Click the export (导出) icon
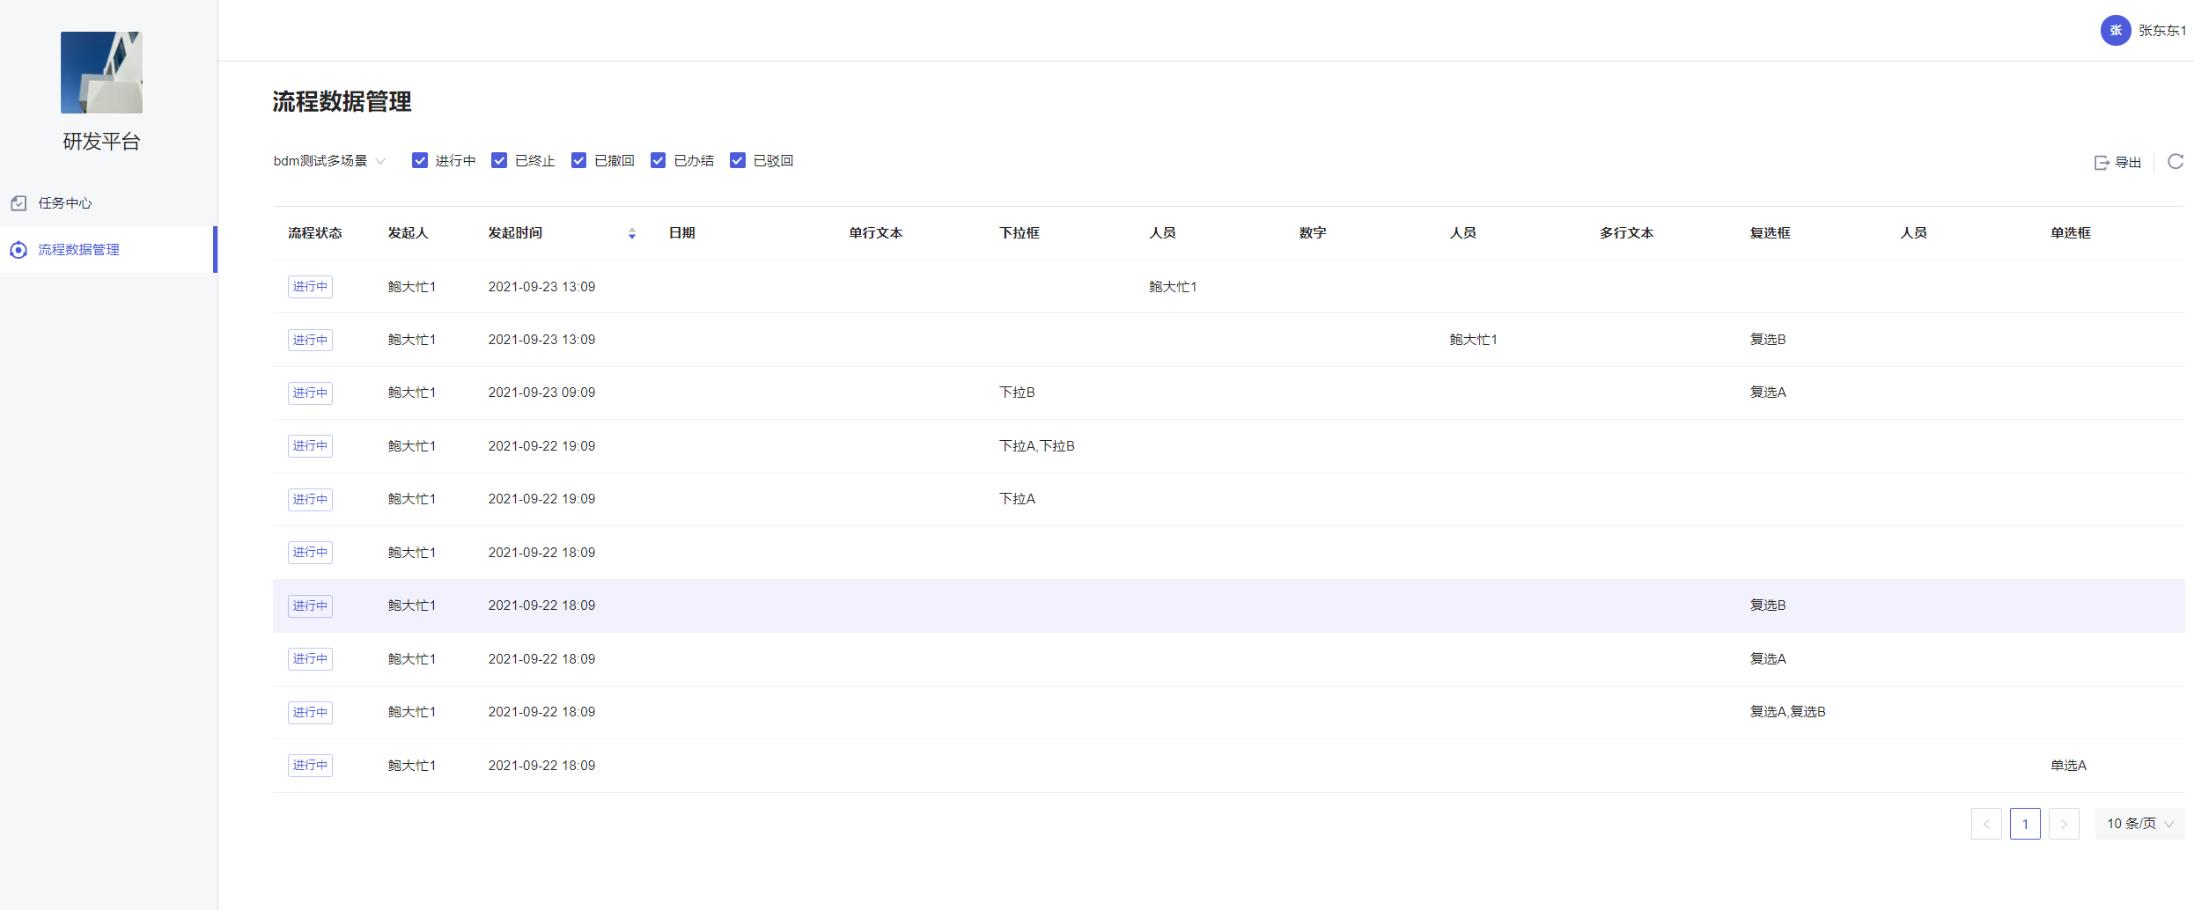The width and height of the screenshot is (2194, 910). click(2102, 162)
